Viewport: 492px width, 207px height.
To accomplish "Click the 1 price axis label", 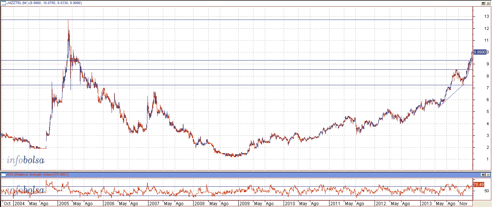I will tap(488, 159).
